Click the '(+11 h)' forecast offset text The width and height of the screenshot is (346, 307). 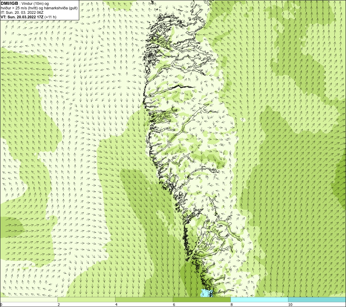pyautogui.click(x=50, y=17)
